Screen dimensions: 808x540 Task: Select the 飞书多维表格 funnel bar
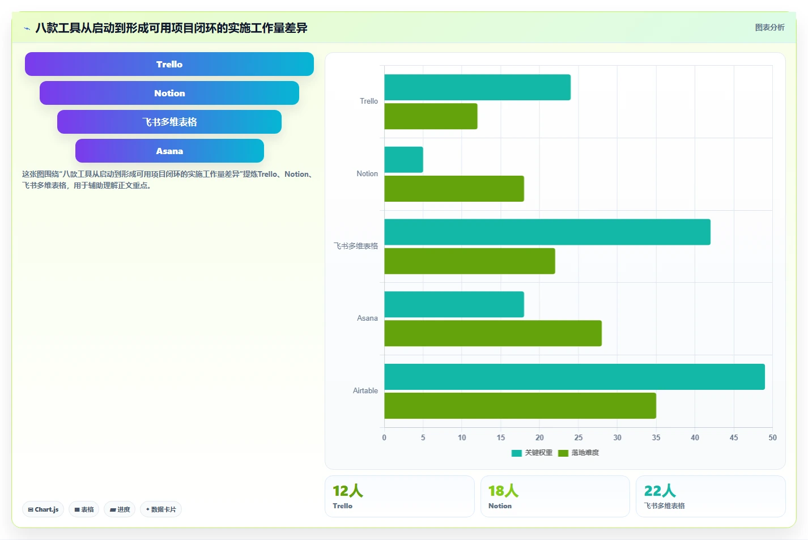(x=169, y=122)
